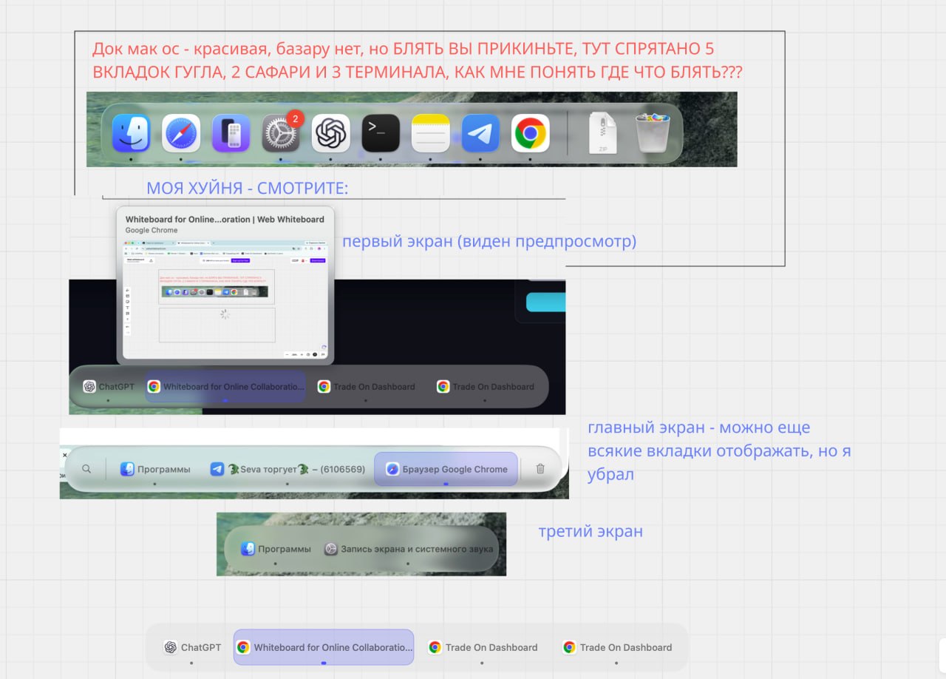Open iPhone Mirroring icon in the macOS dock
This screenshot has width=946, height=679.
click(231, 133)
